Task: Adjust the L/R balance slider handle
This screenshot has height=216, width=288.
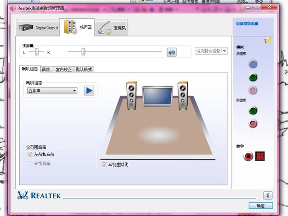Action: pos(37,52)
